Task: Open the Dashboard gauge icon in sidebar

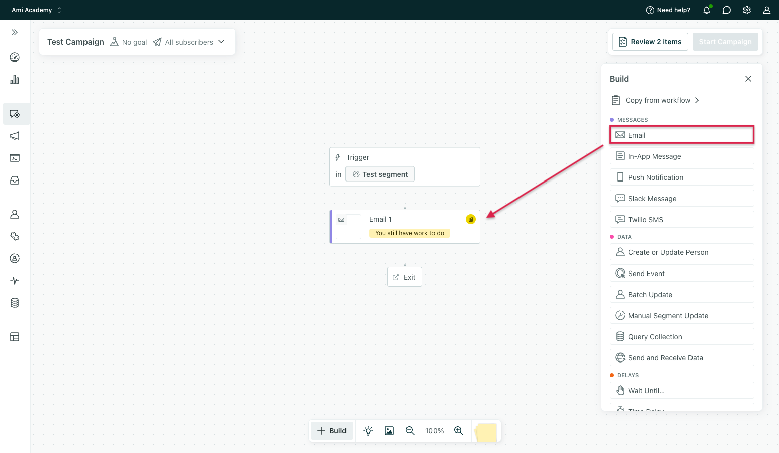Action: tap(15, 57)
